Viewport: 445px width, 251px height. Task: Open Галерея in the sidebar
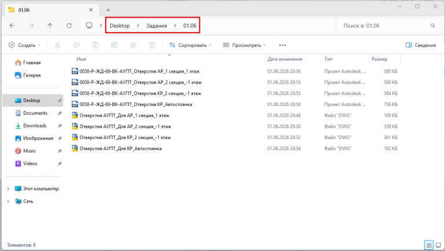coord(32,75)
